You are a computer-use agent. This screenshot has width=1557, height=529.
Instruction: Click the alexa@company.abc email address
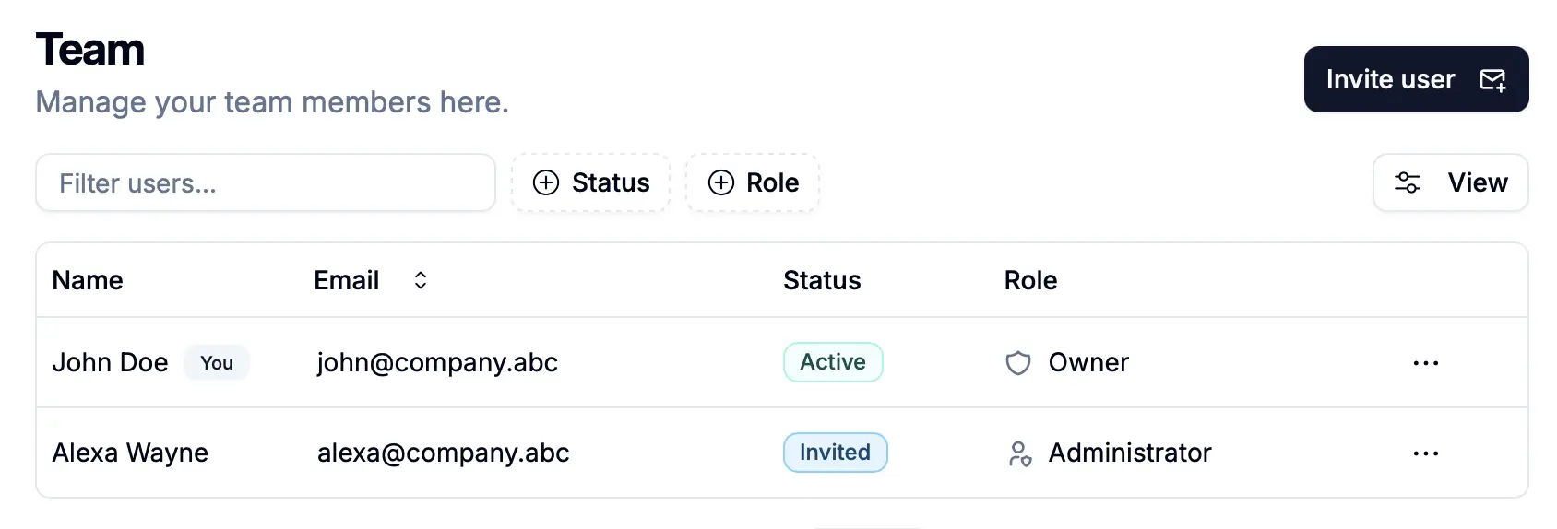click(443, 453)
